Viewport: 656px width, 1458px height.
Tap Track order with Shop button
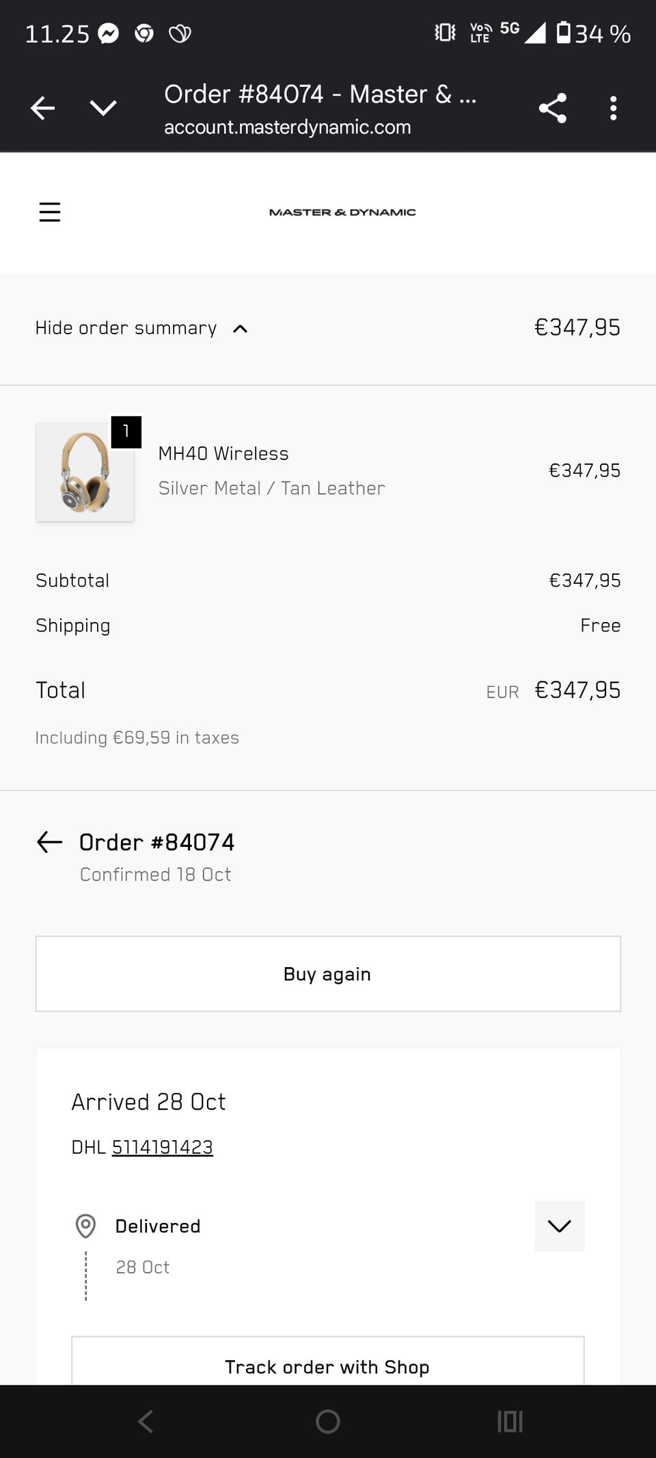click(327, 1366)
